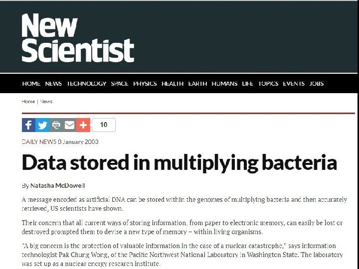Viewport: 359px width, 269px height.
Task: Click the print icon
Action: click(x=56, y=125)
